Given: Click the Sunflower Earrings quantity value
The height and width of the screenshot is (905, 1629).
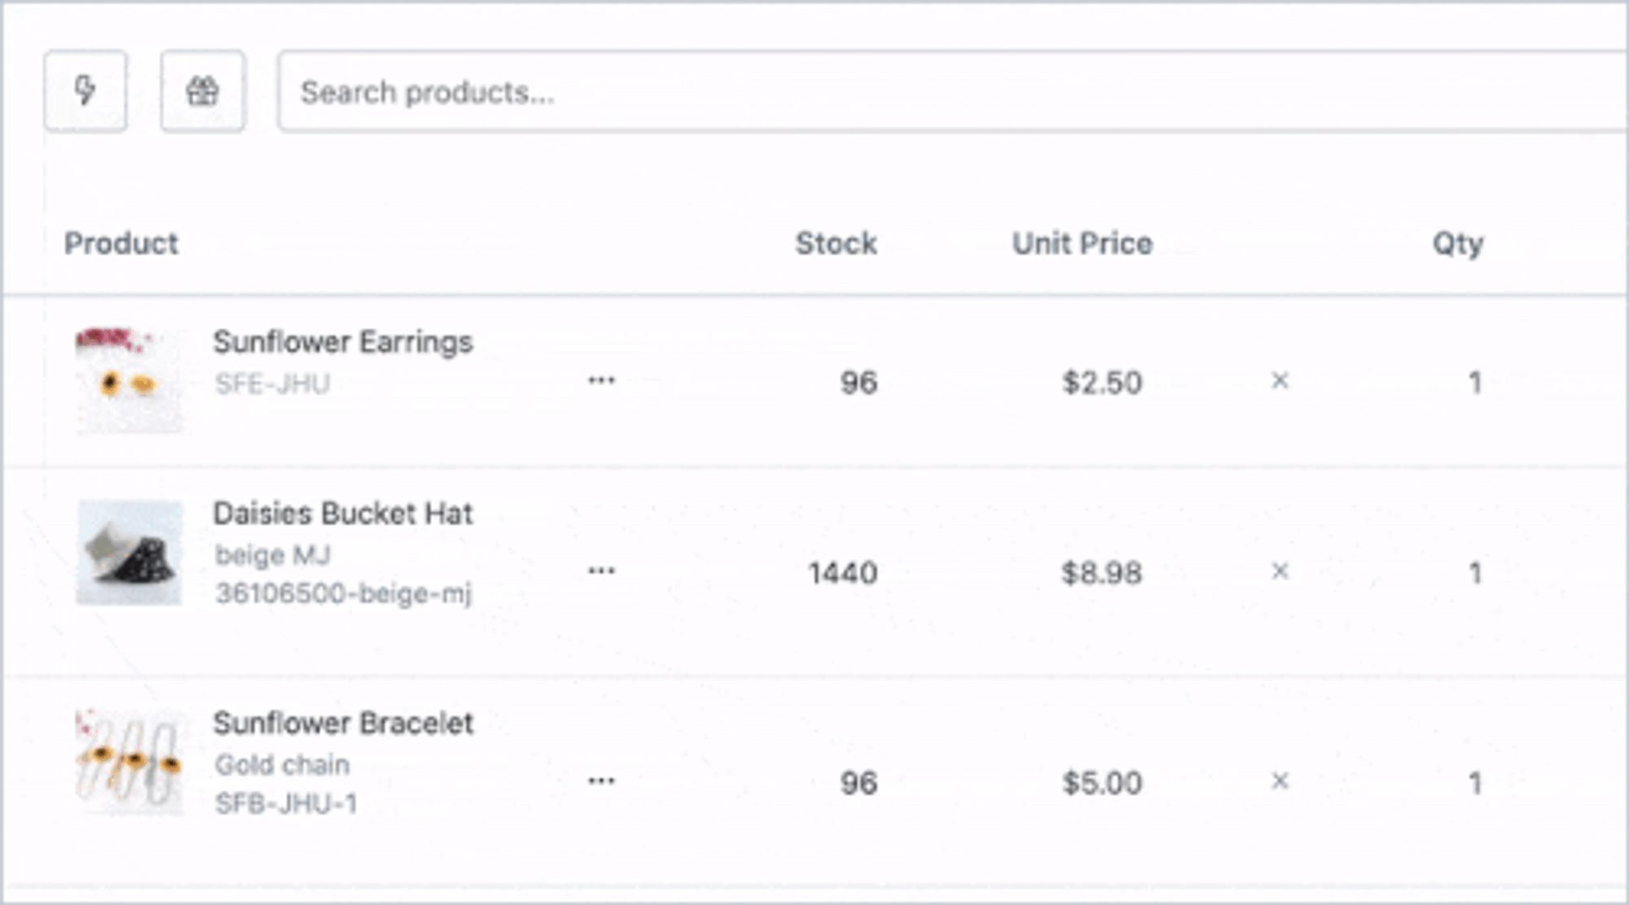Looking at the screenshot, I should coord(1474,383).
